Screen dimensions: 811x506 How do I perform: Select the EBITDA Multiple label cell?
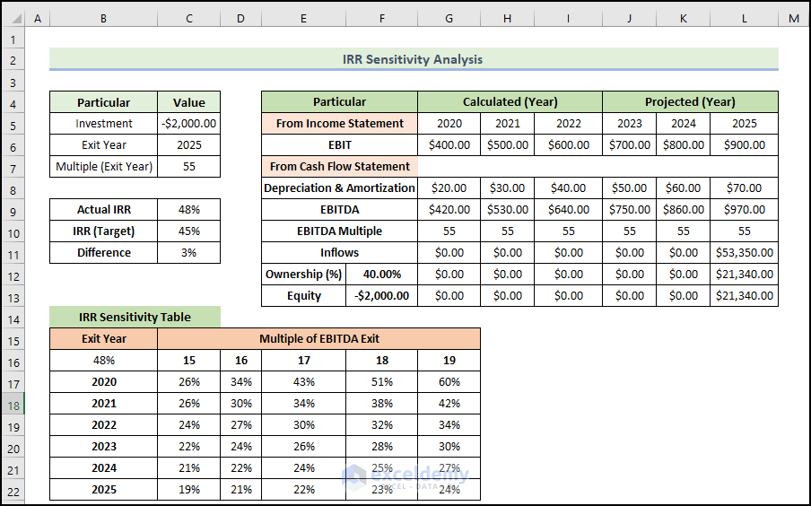(339, 231)
